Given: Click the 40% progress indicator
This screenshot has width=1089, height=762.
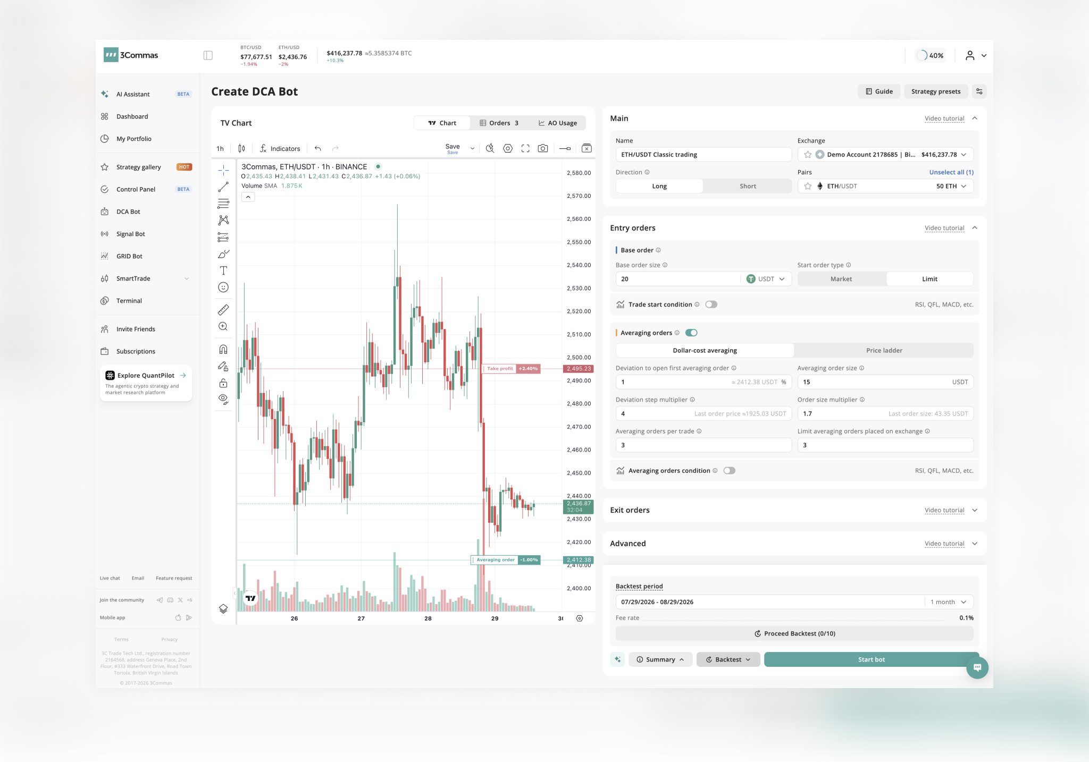Looking at the screenshot, I should (930, 55).
